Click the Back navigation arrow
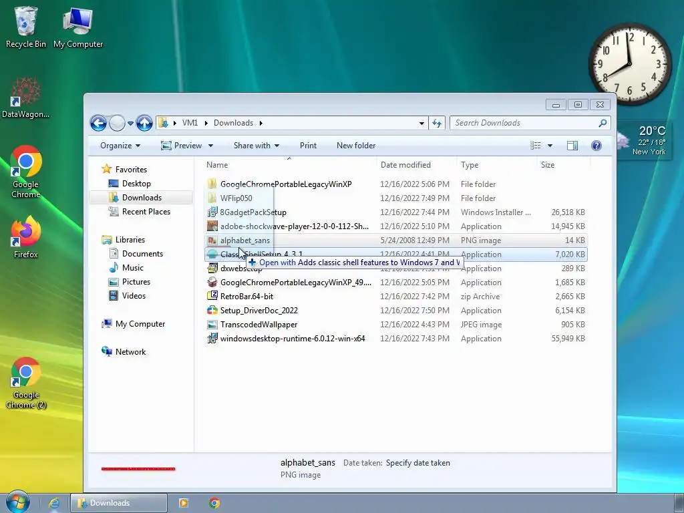 click(98, 123)
